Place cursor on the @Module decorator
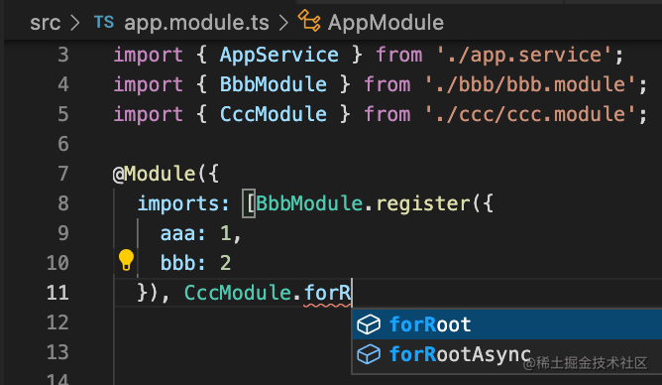Image resolution: width=662 pixels, height=385 pixels. (154, 174)
